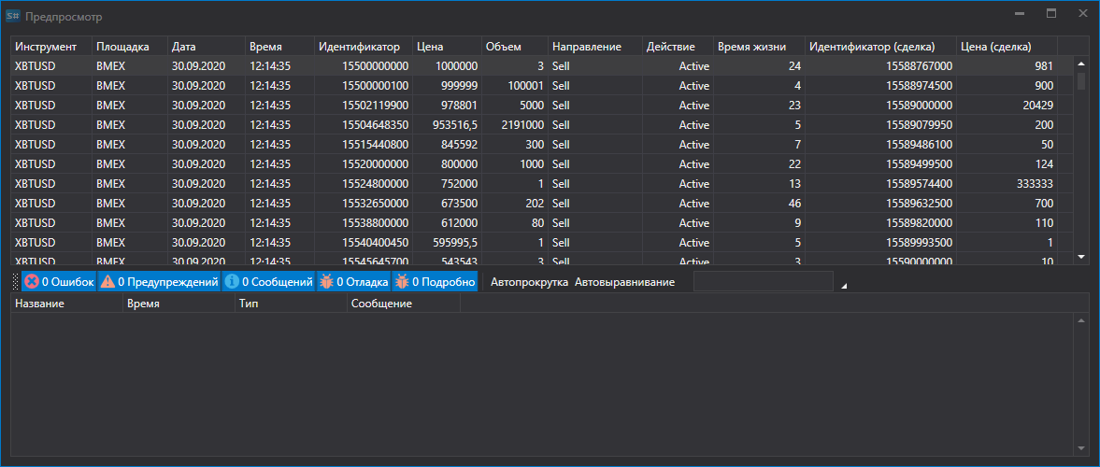Toggle the 0 Ошибок errors filter
Viewport: 1100px width, 467px height.
pyautogui.click(x=59, y=282)
